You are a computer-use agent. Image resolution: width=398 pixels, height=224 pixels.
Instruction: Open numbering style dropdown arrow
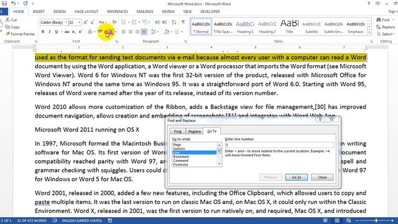[x=139, y=22]
